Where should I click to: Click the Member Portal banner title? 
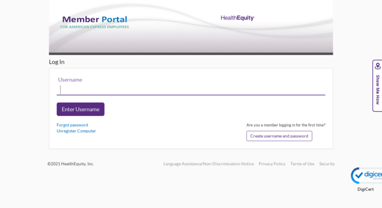coord(95,19)
